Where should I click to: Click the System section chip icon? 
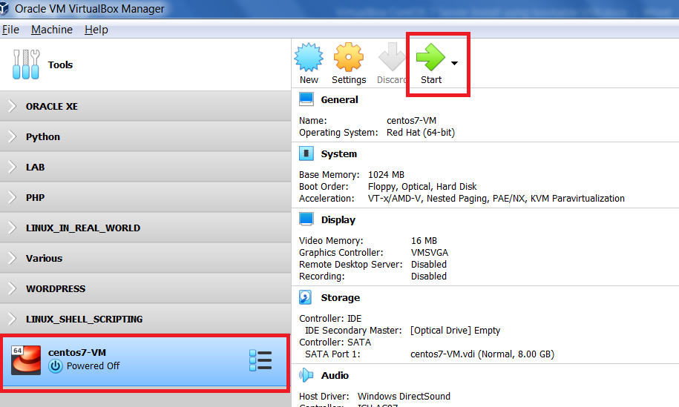306,153
